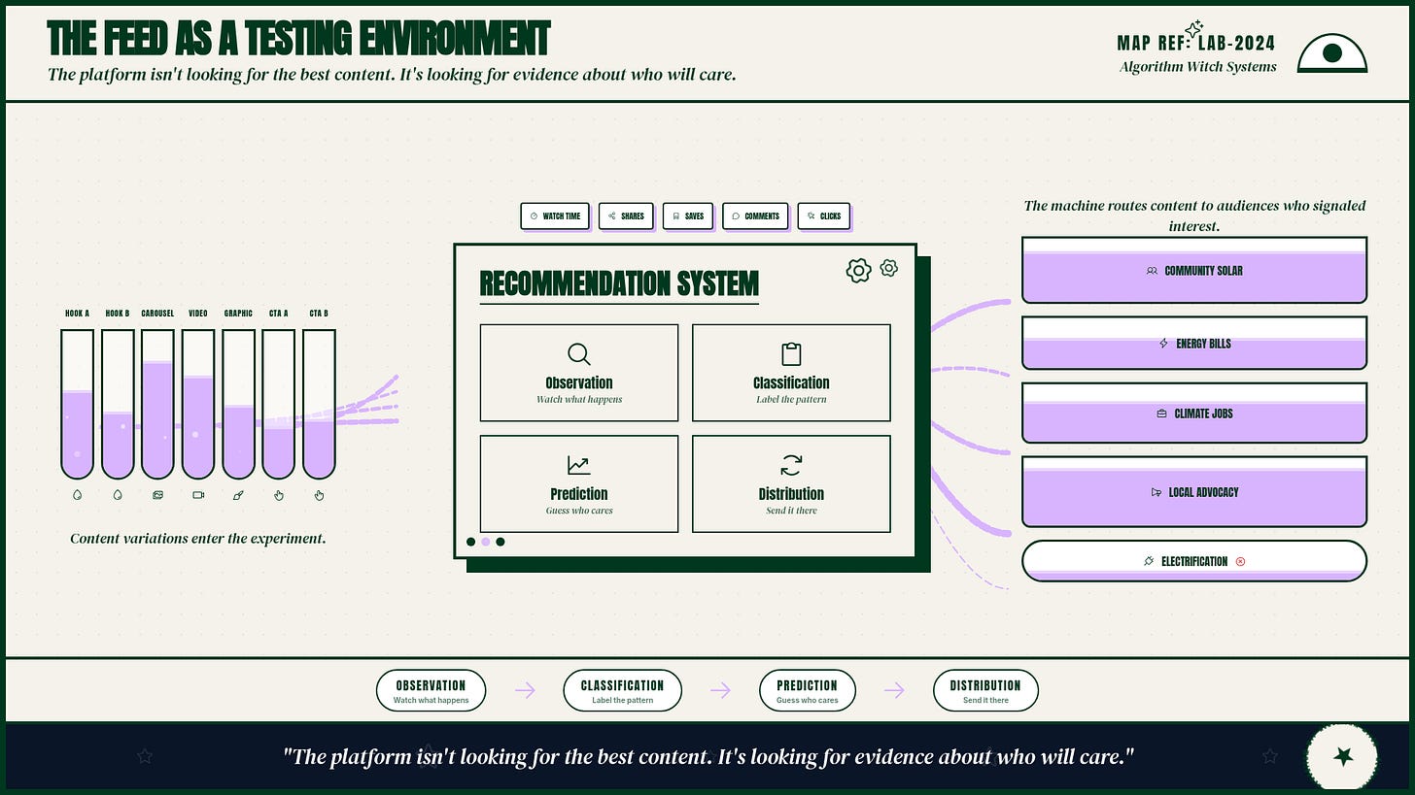Click the Carousel test tube
This screenshot has width=1415, height=795.
(x=157, y=404)
